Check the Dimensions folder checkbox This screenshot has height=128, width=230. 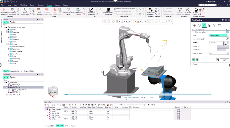(9, 39)
